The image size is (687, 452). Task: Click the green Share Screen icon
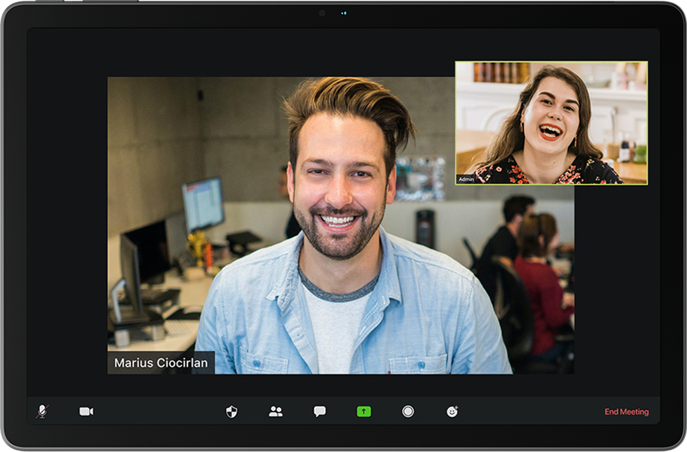[363, 411]
